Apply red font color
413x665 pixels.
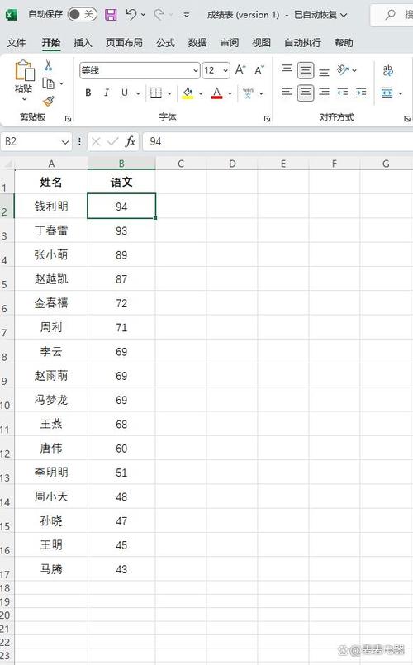click(x=216, y=93)
